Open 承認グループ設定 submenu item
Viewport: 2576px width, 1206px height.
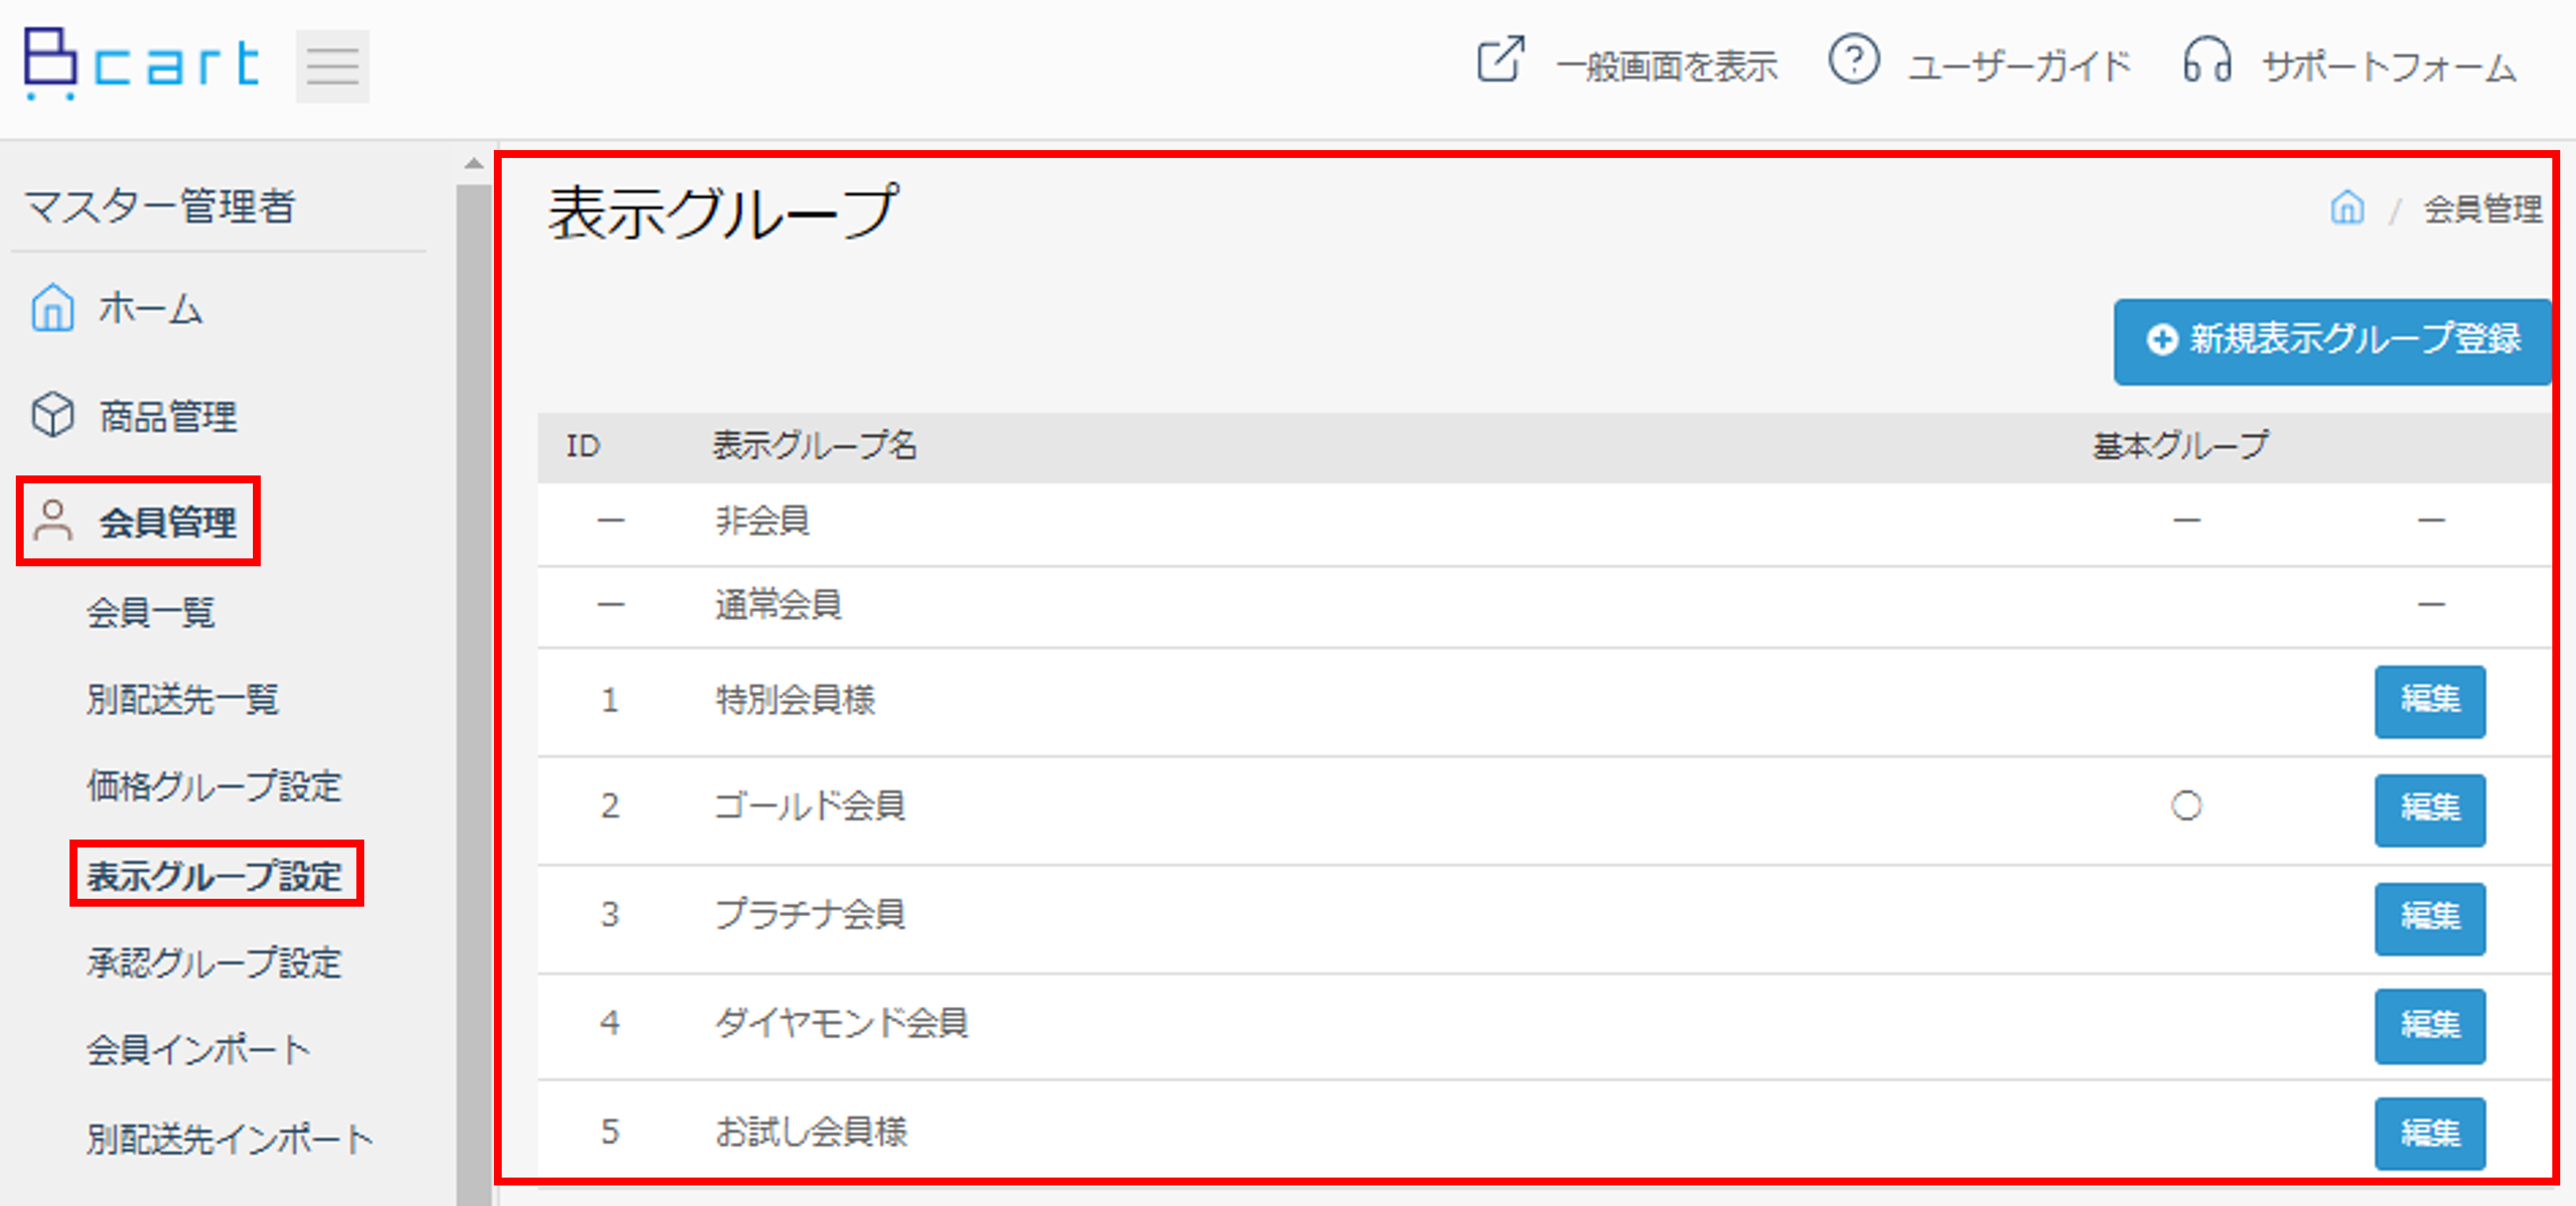214,962
